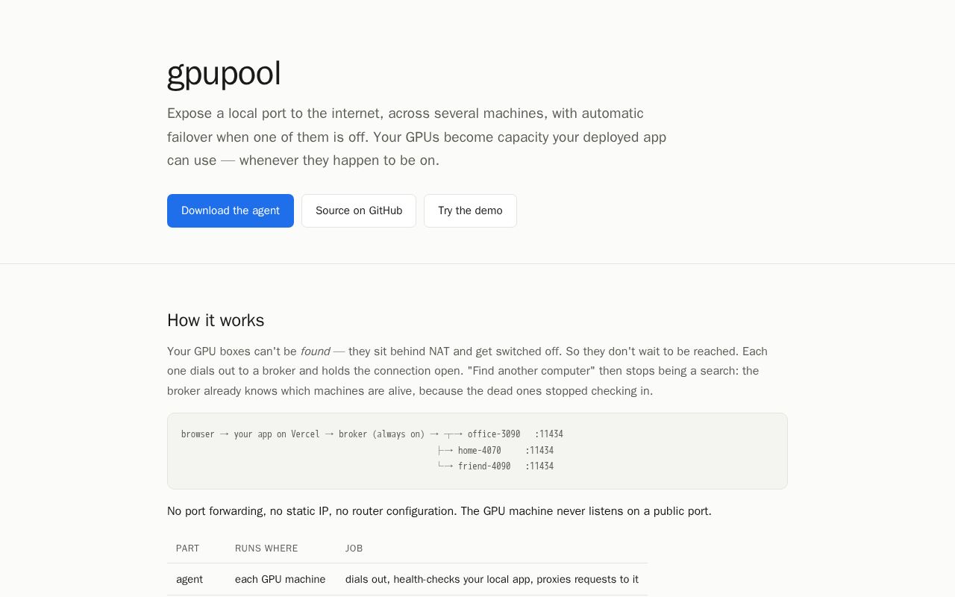The width and height of the screenshot is (955, 597).
Task: Click friend-4090 in the diagram
Action: pos(484,466)
